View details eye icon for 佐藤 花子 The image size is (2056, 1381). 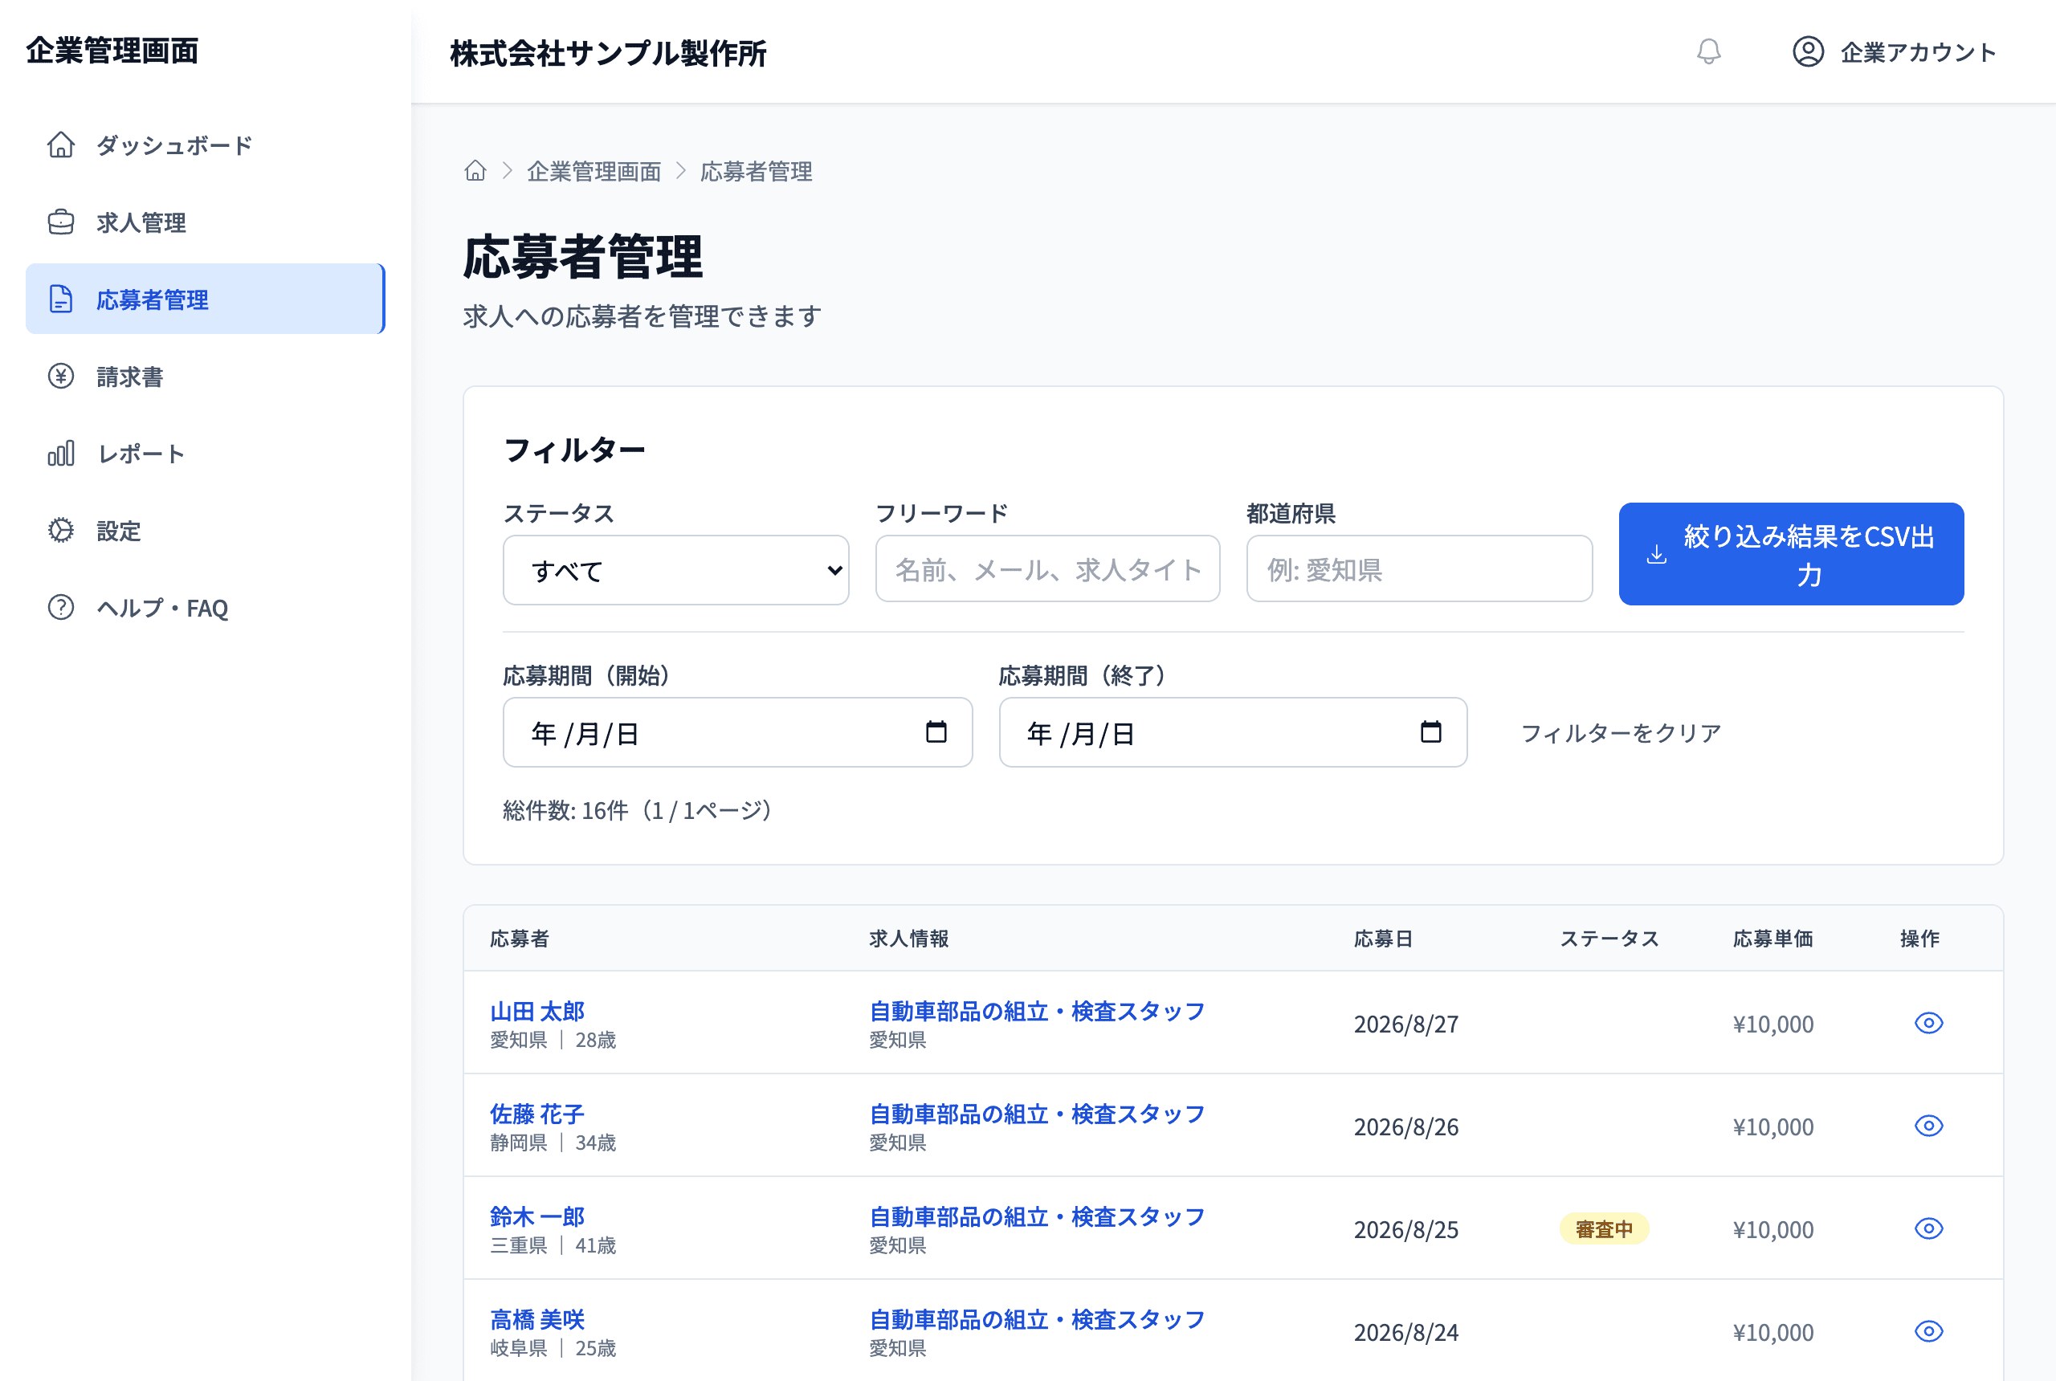click(1928, 1126)
